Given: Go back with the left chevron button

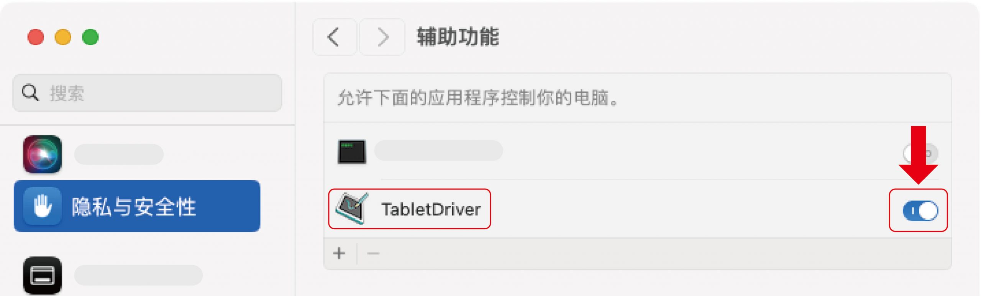Looking at the screenshot, I should click(x=335, y=37).
